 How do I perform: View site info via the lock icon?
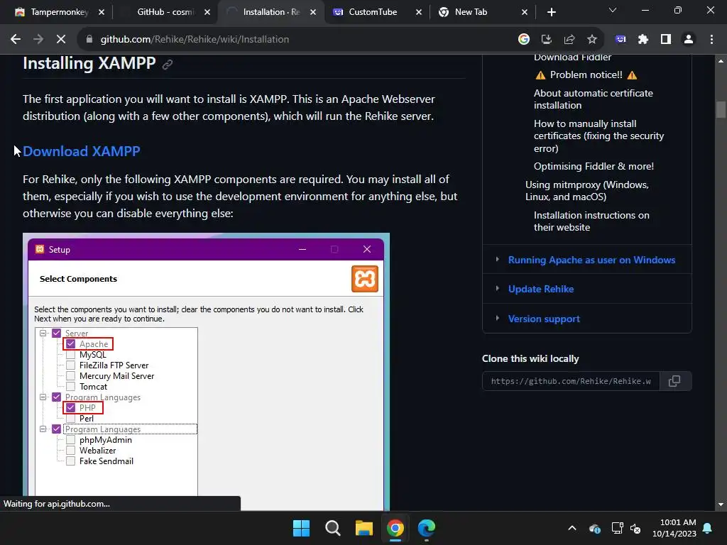coord(89,40)
